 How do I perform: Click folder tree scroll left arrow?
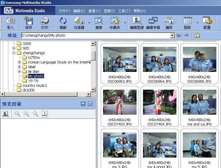tap(3, 94)
